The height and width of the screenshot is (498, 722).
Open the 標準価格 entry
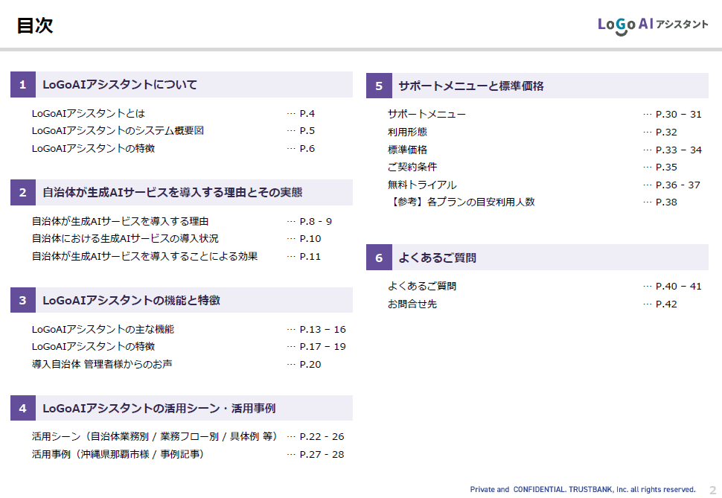coord(407,150)
